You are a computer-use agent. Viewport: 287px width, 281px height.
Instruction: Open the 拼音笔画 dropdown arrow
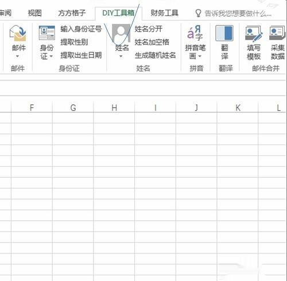pyautogui.click(x=200, y=56)
